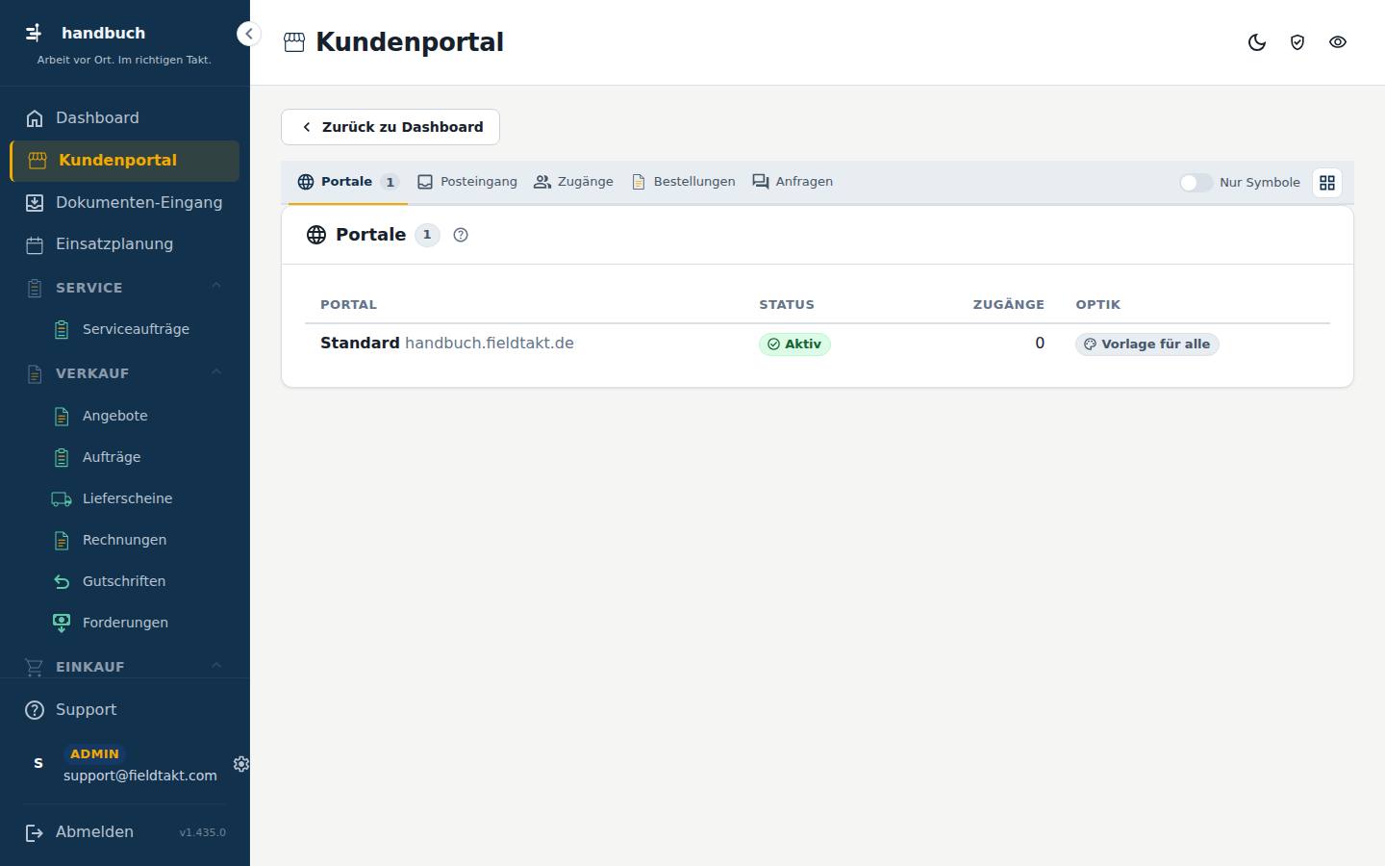Image resolution: width=1385 pixels, height=866 pixels.
Task: Open Dokumenten-Eingang in the sidebar
Action: pos(125,202)
